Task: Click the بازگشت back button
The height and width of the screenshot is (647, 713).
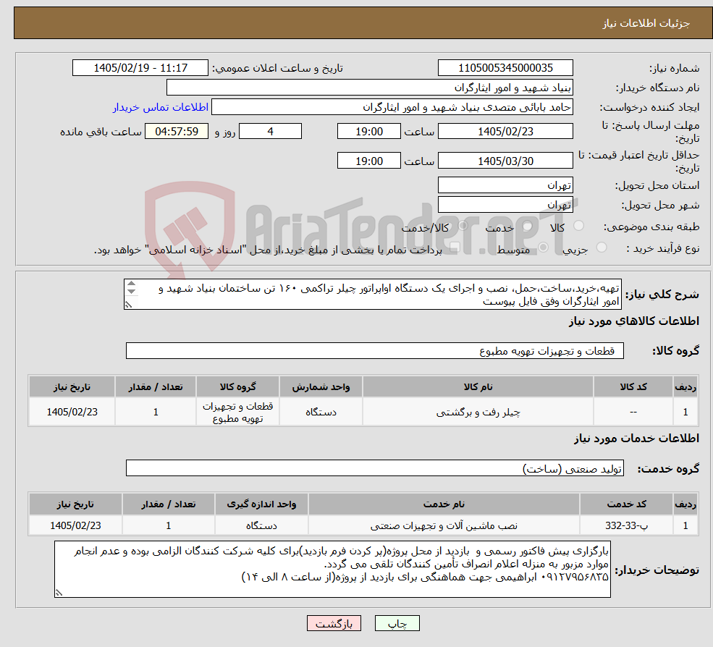Action: [x=334, y=623]
